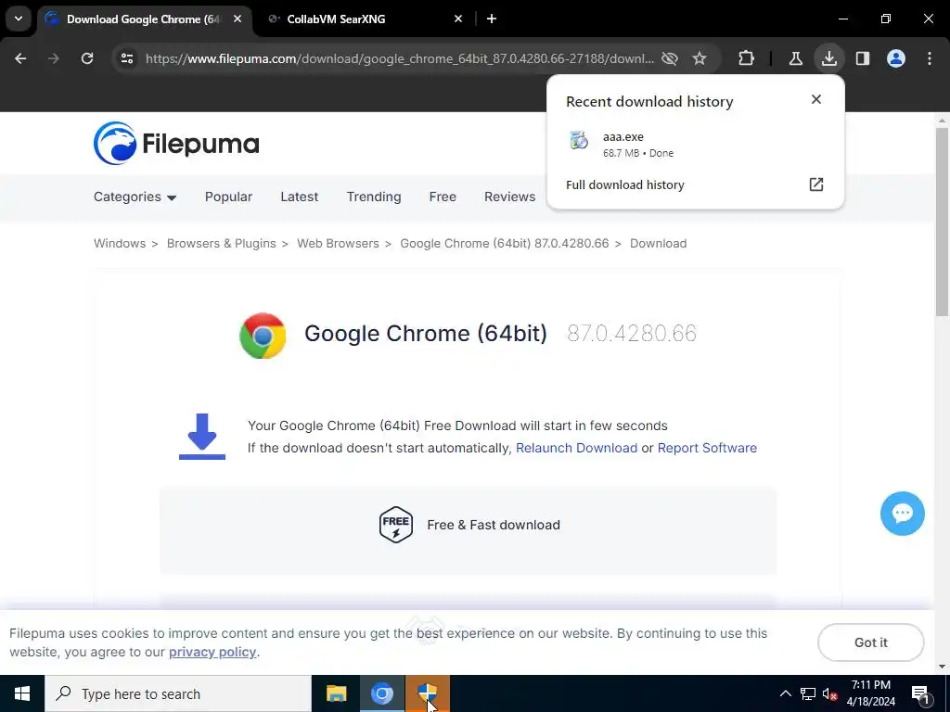The height and width of the screenshot is (712, 950).
Task: Go back to the previous page
Action: 20,58
